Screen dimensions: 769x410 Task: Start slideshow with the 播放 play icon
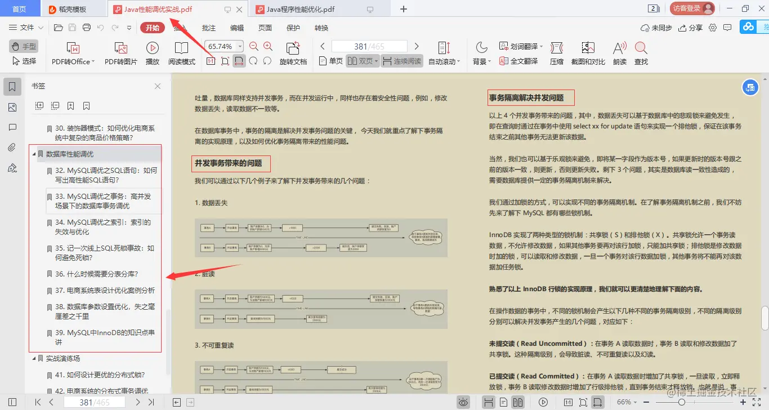151,54
